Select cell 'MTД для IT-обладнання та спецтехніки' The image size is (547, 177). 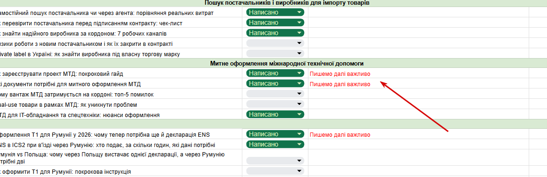click(121, 114)
